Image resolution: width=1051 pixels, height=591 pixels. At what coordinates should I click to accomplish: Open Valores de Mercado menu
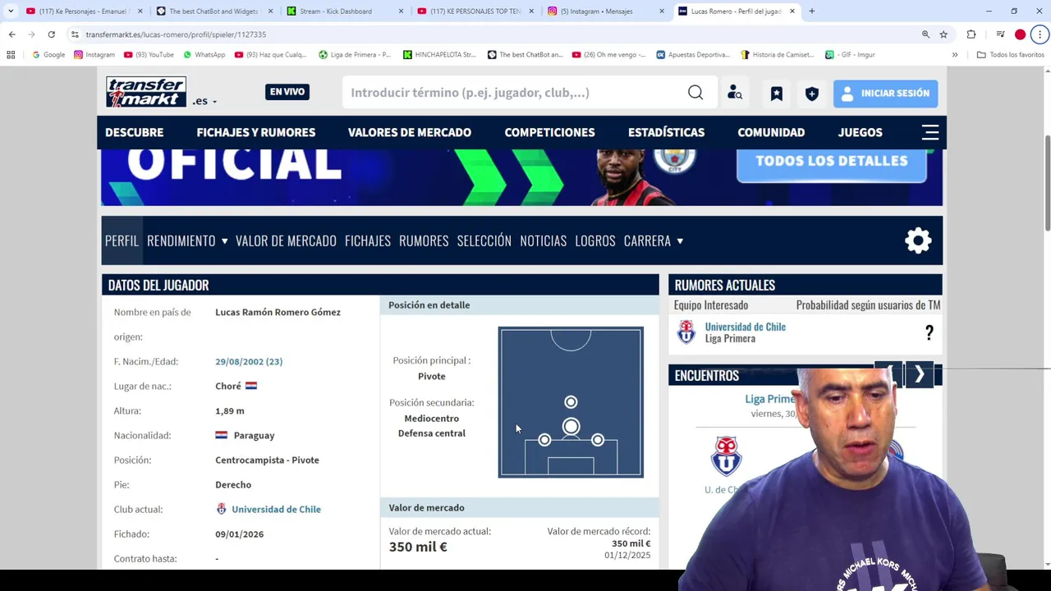(x=409, y=132)
